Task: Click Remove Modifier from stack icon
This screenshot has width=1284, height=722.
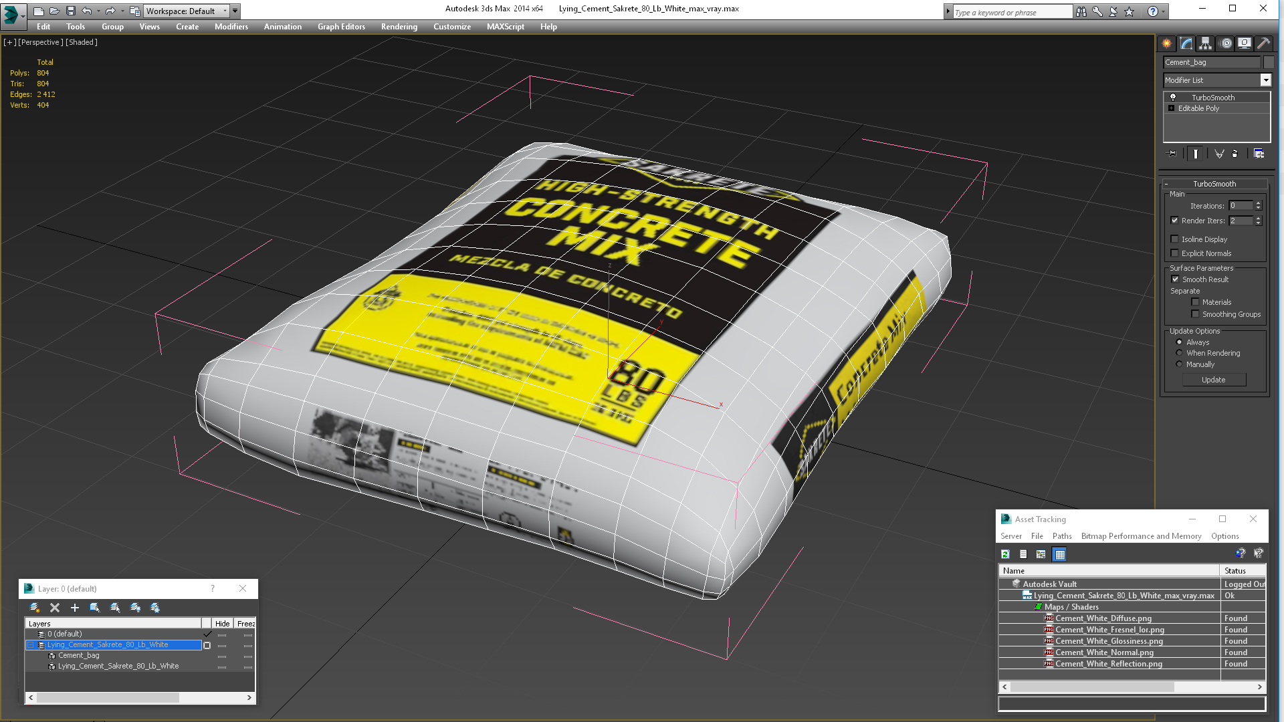Action: [x=1235, y=154]
